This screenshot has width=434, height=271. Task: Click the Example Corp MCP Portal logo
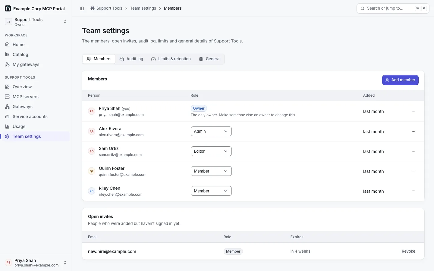point(8,8)
